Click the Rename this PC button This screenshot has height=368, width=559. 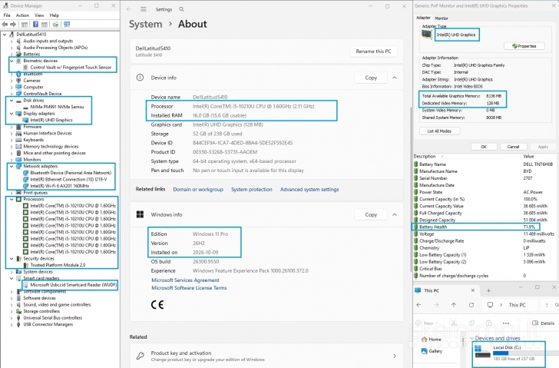pyautogui.click(x=373, y=51)
